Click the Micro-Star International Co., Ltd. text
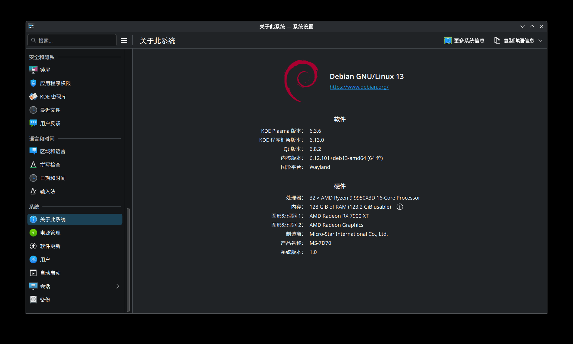 coord(349,234)
